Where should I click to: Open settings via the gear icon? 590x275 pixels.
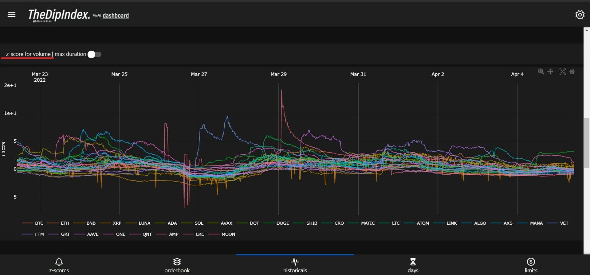[580, 15]
